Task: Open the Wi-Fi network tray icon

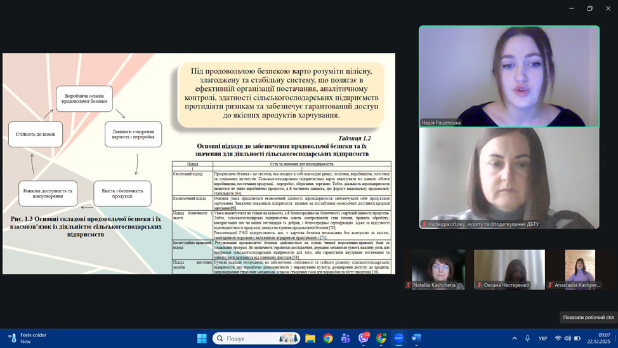Action: [558, 338]
